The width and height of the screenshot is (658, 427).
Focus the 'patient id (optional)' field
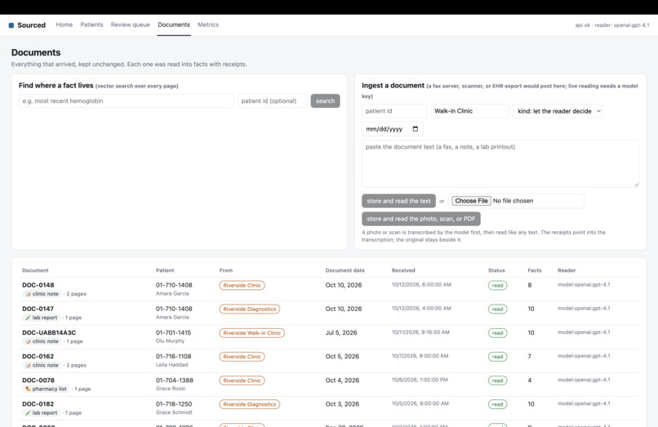click(x=273, y=100)
